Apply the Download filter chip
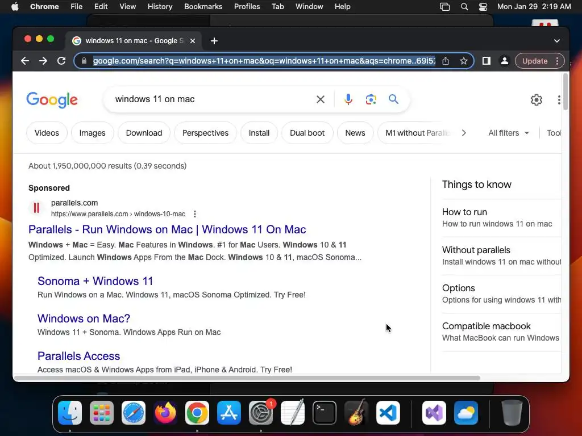Image resolution: width=582 pixels, height=436 pixels. pyautogui.click(x=144, y=133)
